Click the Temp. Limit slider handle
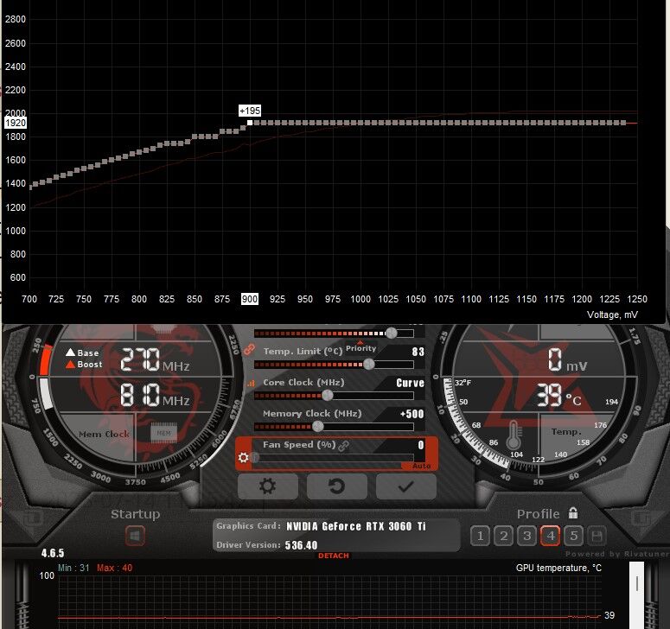This screenshot has width=670, height=629. [369, 365]
